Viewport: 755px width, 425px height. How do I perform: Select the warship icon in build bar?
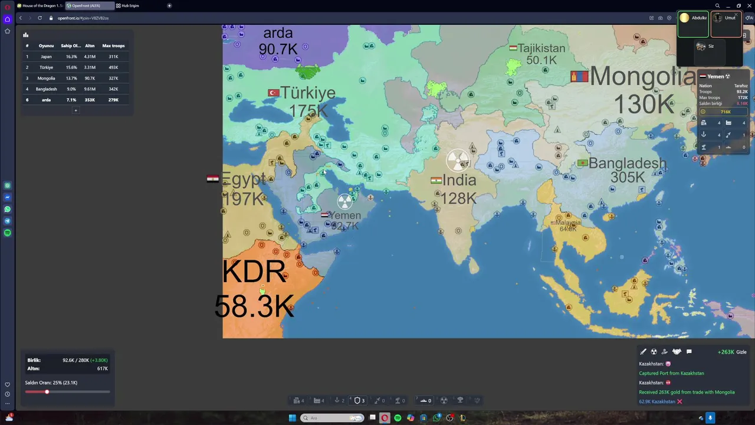click(x=425, y=400)
